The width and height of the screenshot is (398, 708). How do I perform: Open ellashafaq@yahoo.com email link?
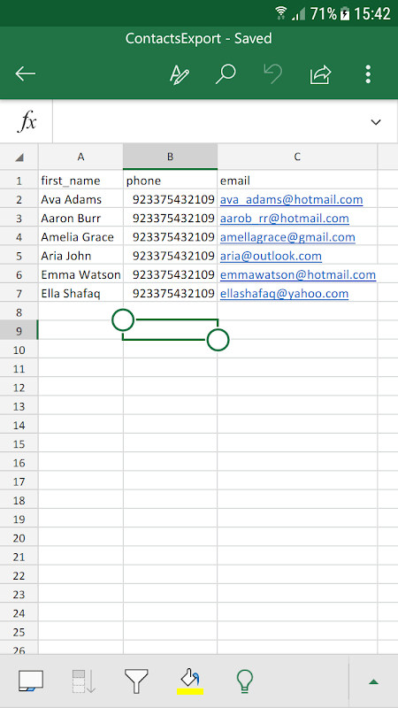coord(284,294)
